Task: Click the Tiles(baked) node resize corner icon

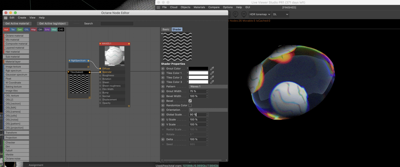Action: [x=90, y=97]
